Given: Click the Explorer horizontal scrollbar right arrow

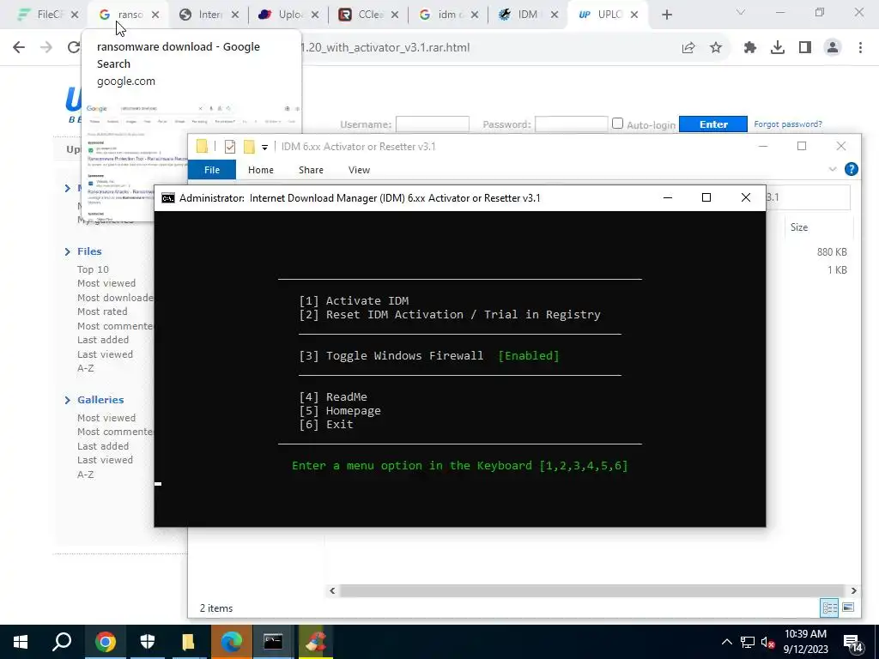Looking at the screenshot, I should coord(853,590).
